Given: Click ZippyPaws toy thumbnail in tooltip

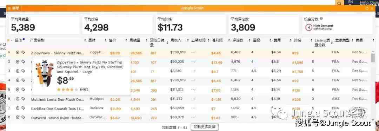Looking at the screenshot, I should click(45, 74).
